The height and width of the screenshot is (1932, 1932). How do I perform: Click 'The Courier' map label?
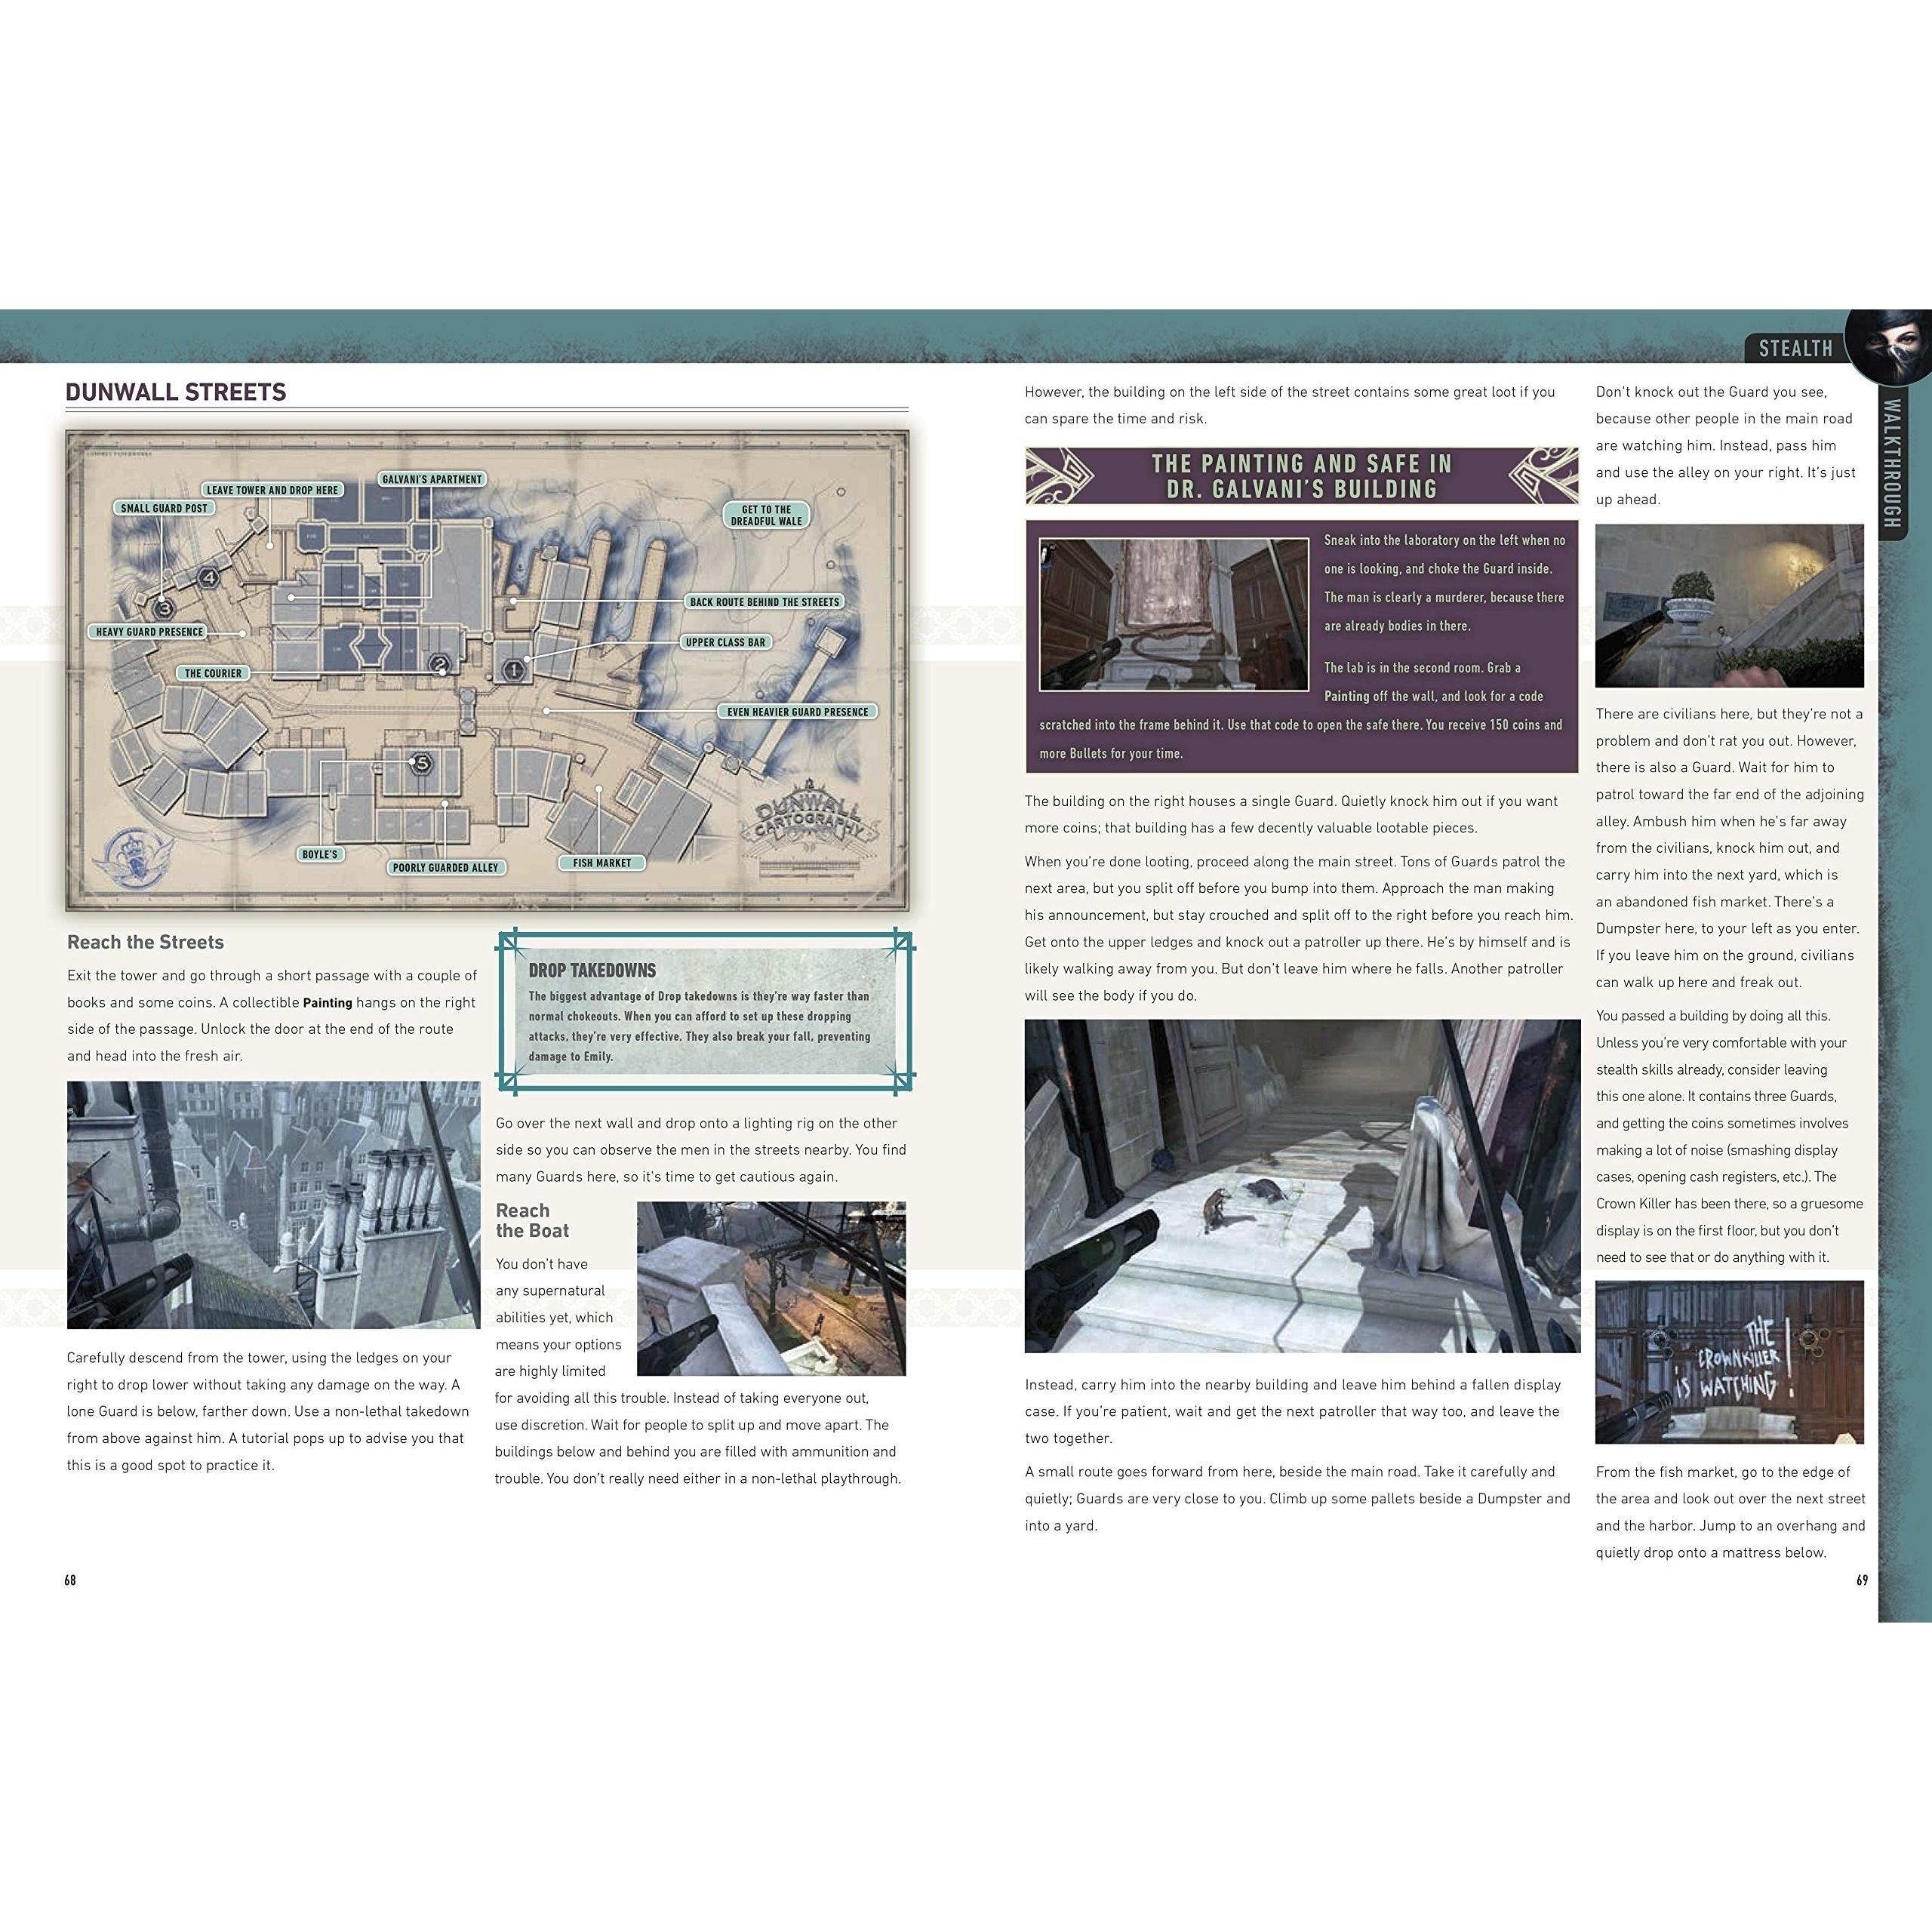click(213, 673)
